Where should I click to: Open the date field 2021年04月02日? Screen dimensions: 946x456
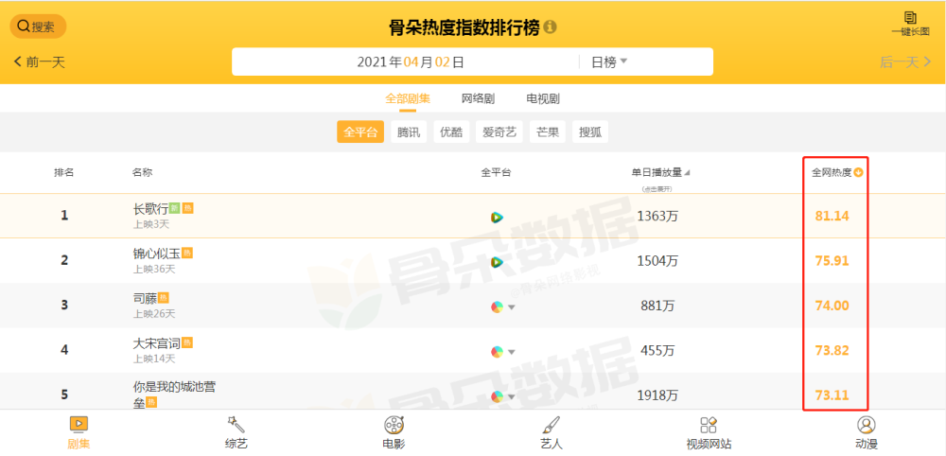pos(411,62)
